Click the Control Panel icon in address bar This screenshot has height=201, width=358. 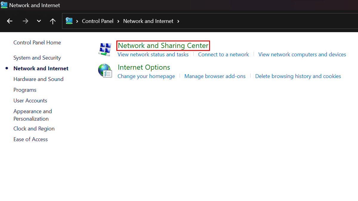(69, 21)
